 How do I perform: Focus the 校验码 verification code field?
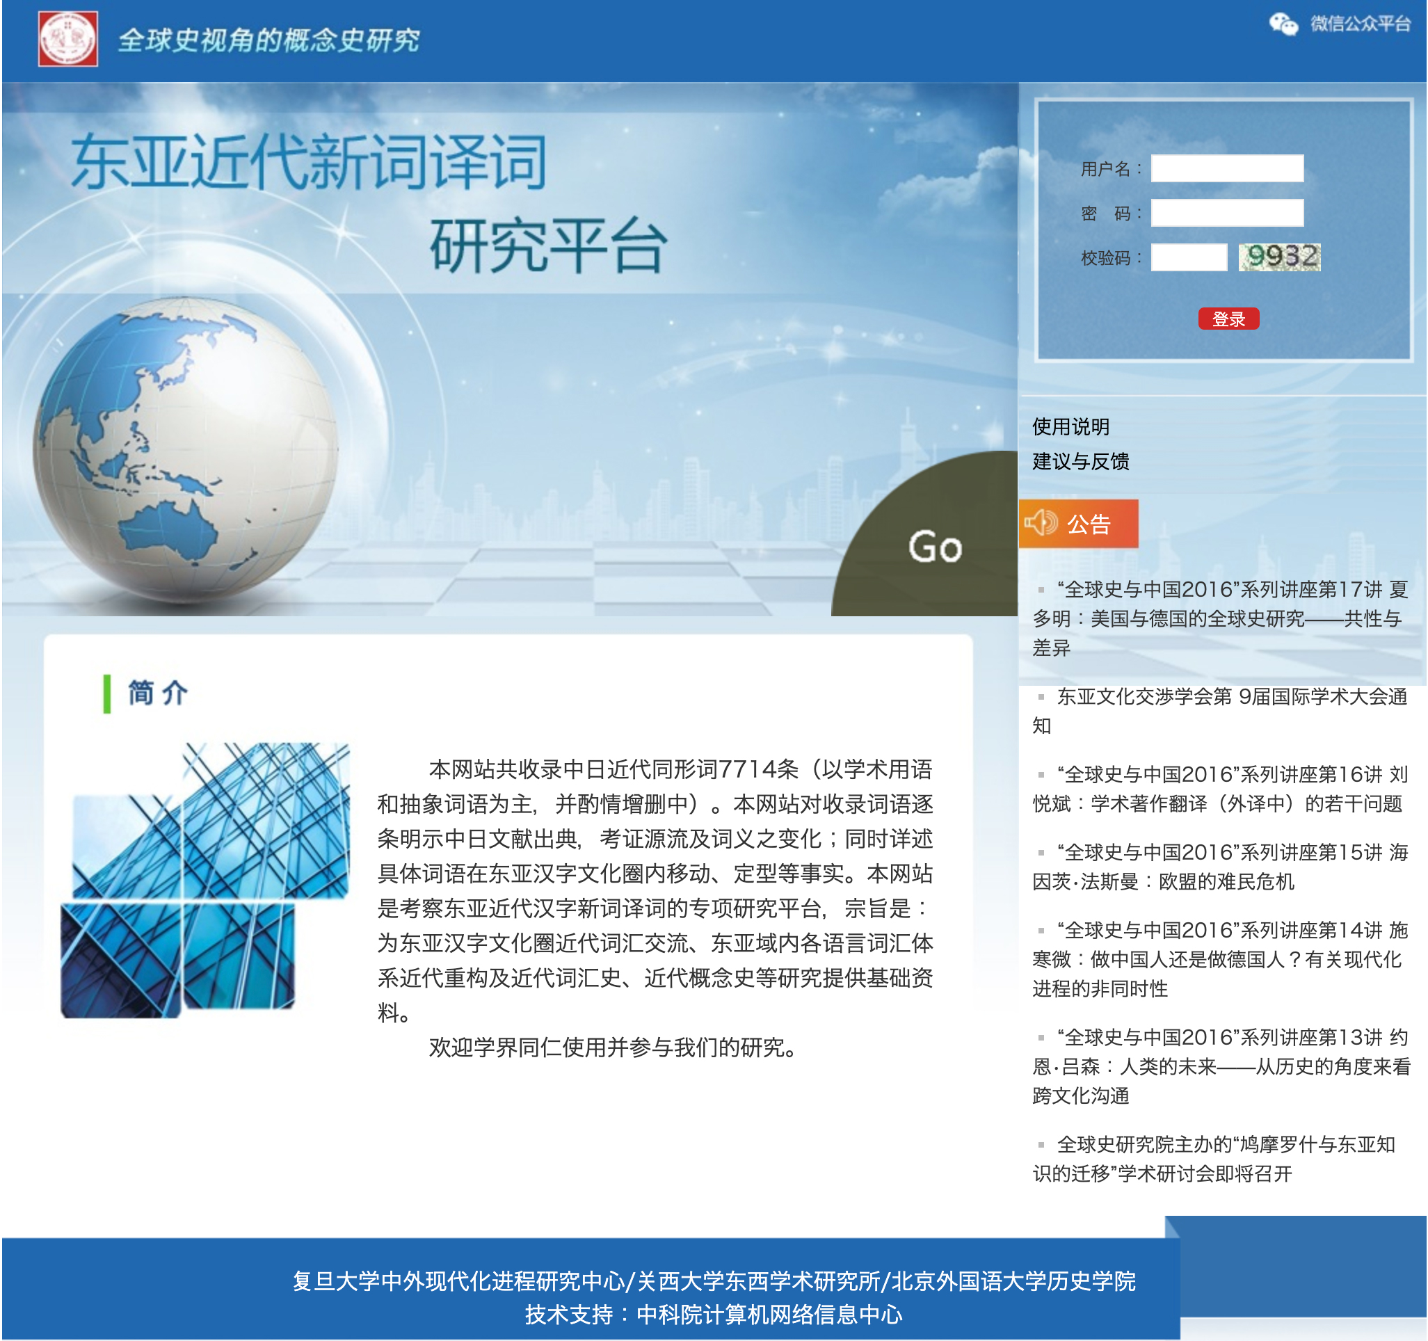pyautogui.click(x=1189, y=257)
